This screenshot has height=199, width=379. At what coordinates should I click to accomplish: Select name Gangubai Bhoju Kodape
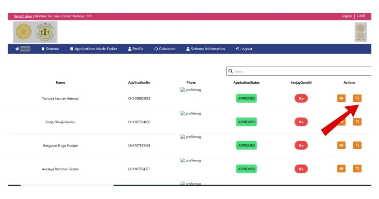pos(60,145)
